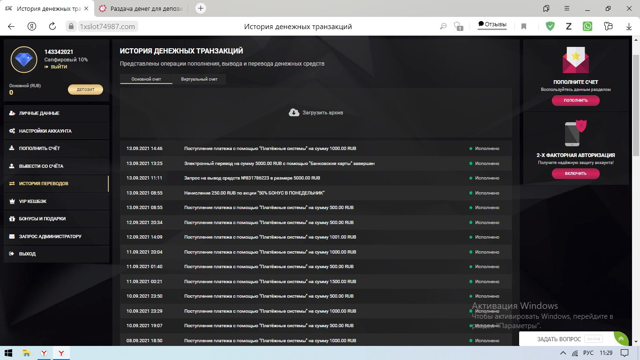Select the 11.09.2021 00:21 payment of 1500.00 RUB
Image resolution: width=640 pixels, height=360 pixels.
coord(316,282)
